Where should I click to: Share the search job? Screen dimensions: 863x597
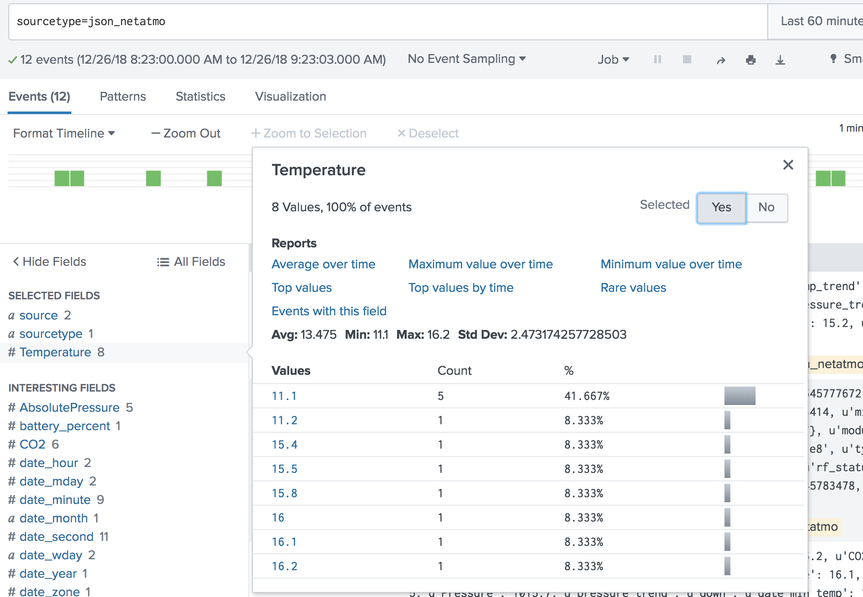[721, 60]
